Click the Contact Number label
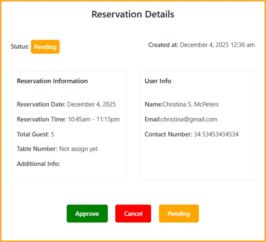 (x=168, y=134)
